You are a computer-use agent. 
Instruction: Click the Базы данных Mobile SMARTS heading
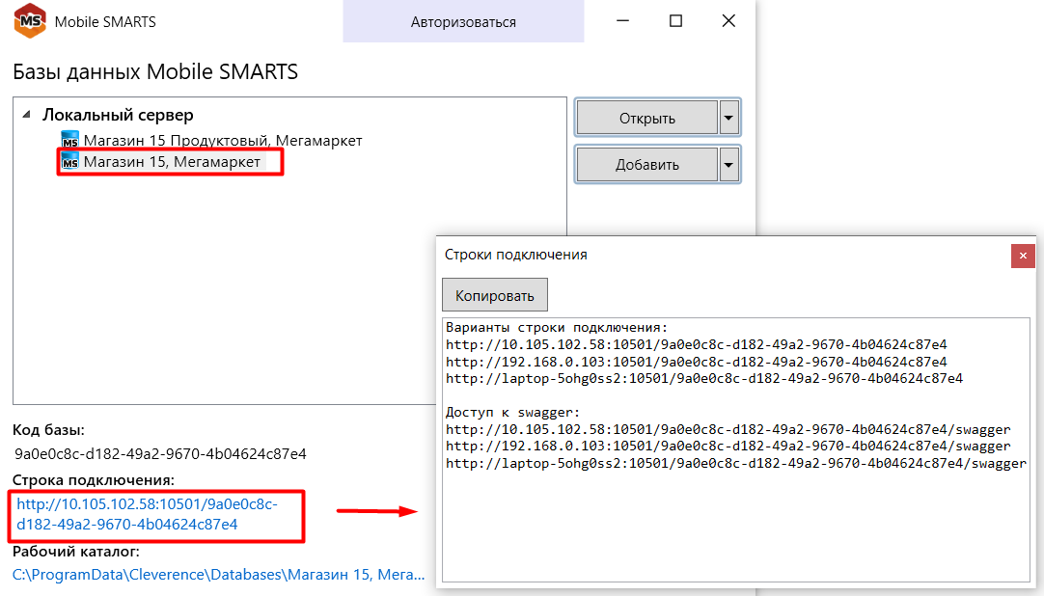(x=155, y=71)
